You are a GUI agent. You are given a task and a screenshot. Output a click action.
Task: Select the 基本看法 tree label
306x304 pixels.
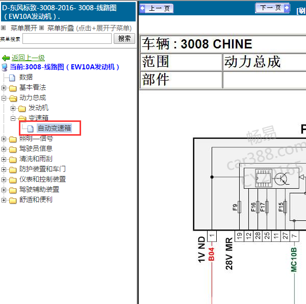(x=33, y=87)
